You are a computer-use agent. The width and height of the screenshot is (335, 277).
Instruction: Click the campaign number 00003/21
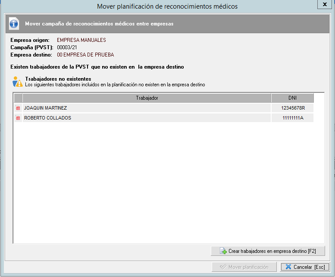pos(67,47)
